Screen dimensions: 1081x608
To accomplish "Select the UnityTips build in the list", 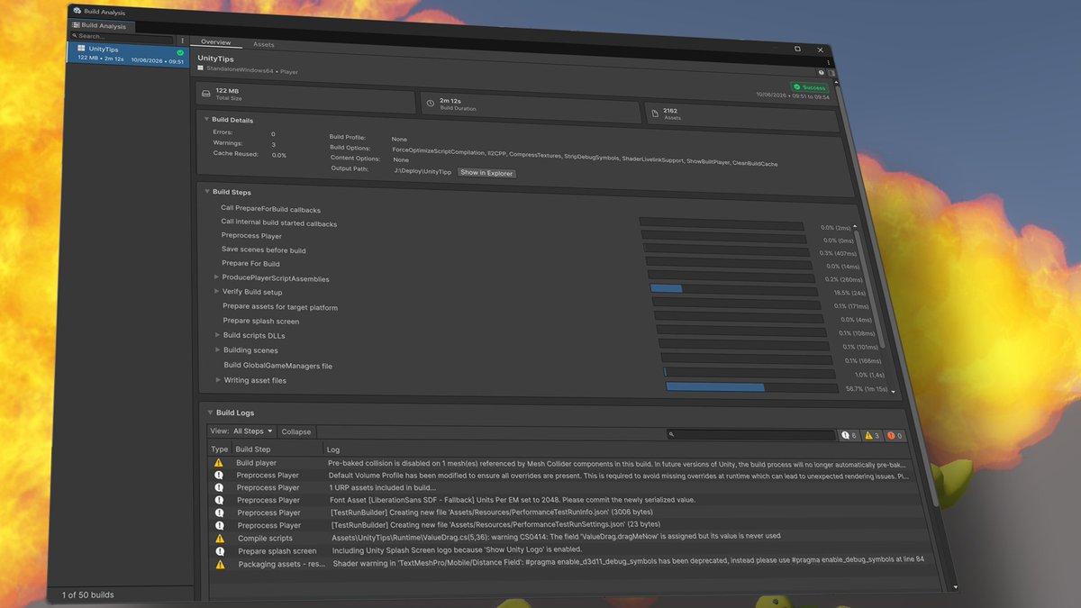I will pyautogui.click(x=126, y=54).
